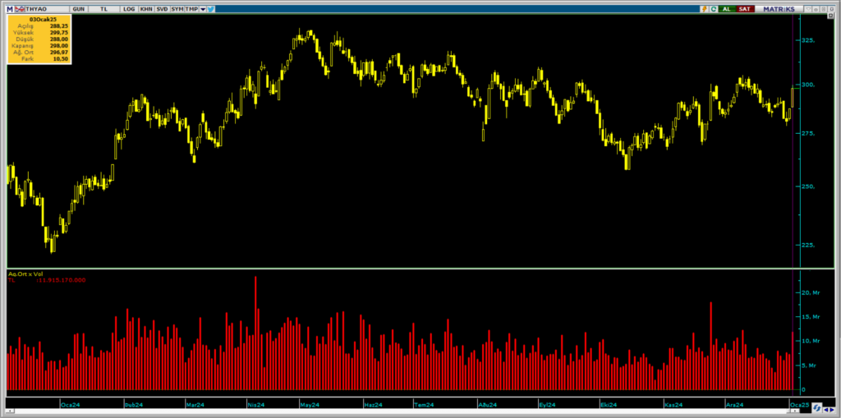Toggle LOG scale on the chart

tap(129, 8)
